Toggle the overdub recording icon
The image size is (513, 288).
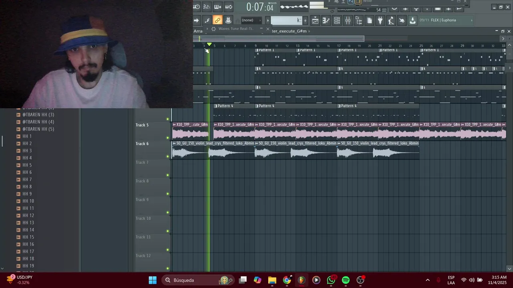(x=218, y=7)
